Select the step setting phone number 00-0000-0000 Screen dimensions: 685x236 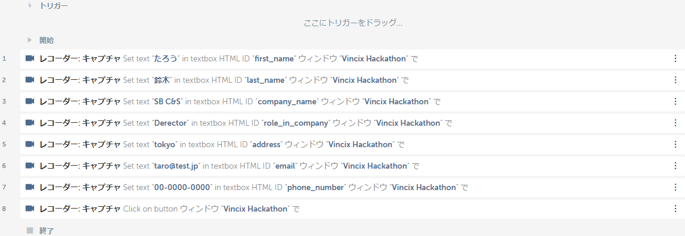click(x=182, y=187)
